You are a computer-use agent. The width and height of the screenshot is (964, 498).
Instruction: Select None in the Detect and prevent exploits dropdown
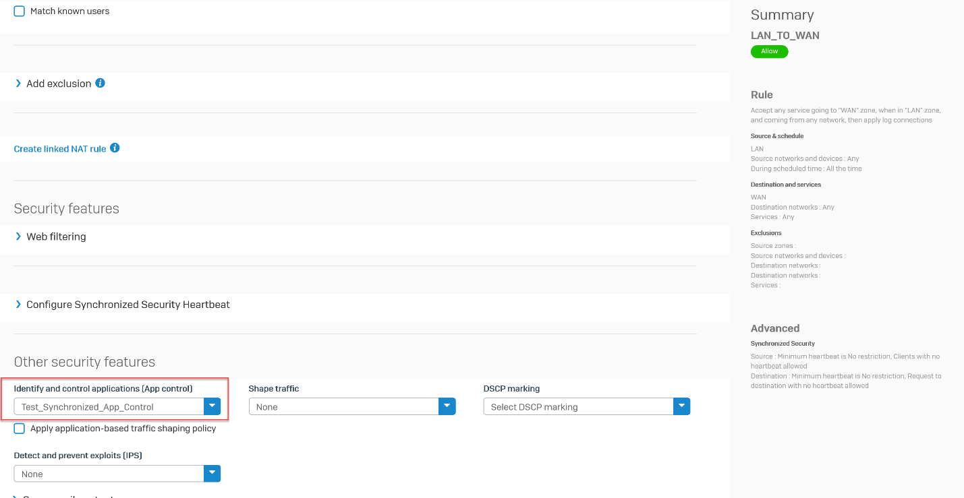[108, 474]
